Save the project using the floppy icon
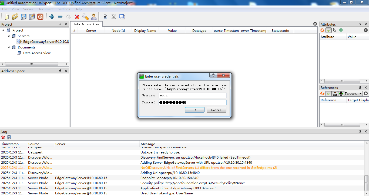369x196 pixels. (x=24, y=17)
